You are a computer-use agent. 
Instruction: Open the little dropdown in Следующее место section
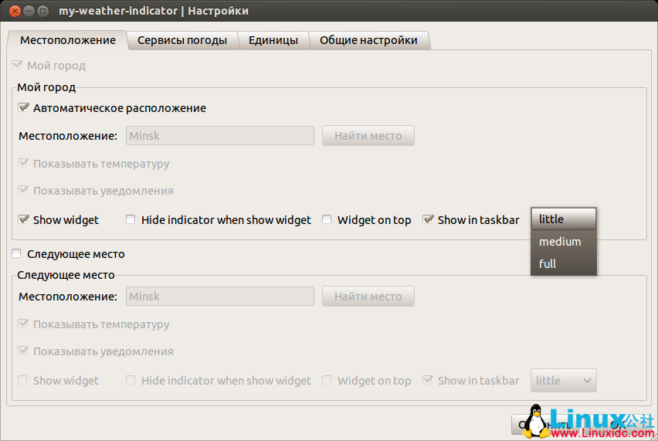tap(564, 381)
